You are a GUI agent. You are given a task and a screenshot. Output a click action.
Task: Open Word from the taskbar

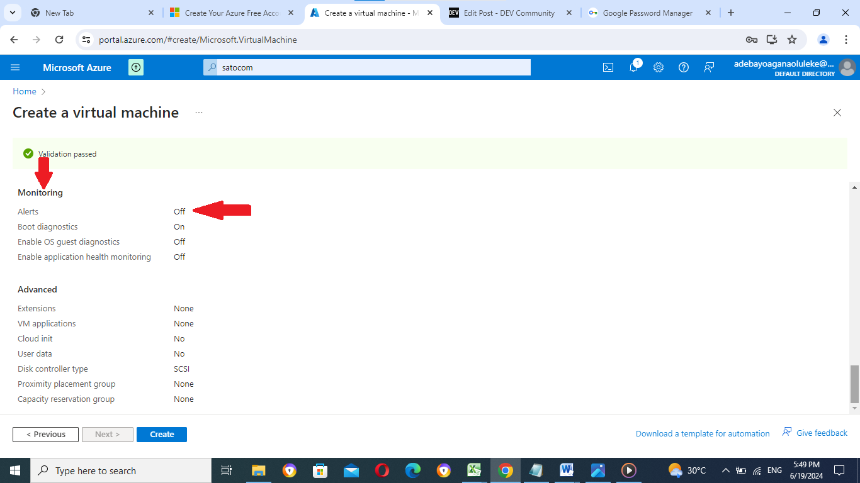(x=567, y=470)
